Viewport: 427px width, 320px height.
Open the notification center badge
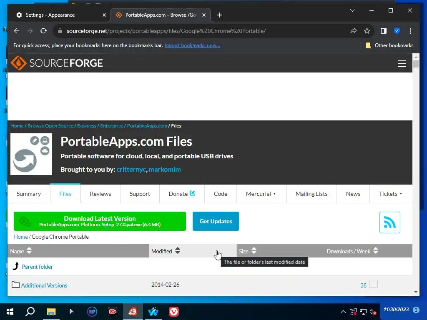point(416,310)
